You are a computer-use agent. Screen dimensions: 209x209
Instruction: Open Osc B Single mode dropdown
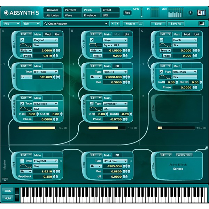pos(115,40)
